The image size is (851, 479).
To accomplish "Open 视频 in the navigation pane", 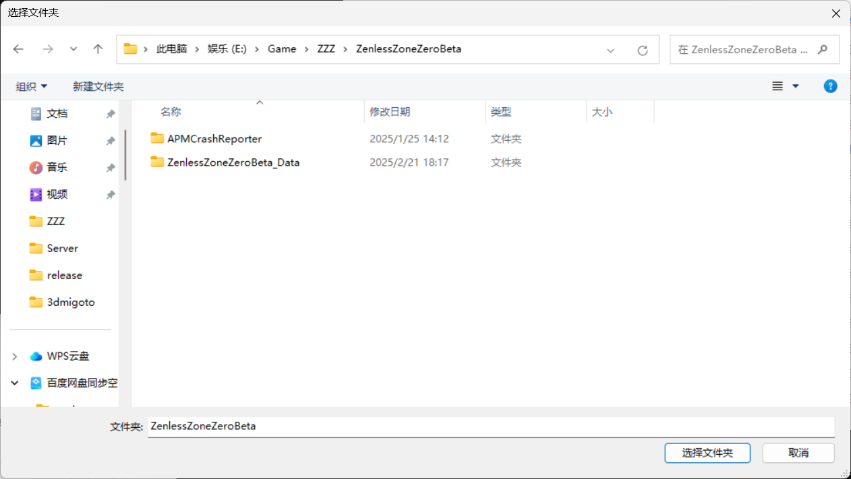I will (57, 195).
